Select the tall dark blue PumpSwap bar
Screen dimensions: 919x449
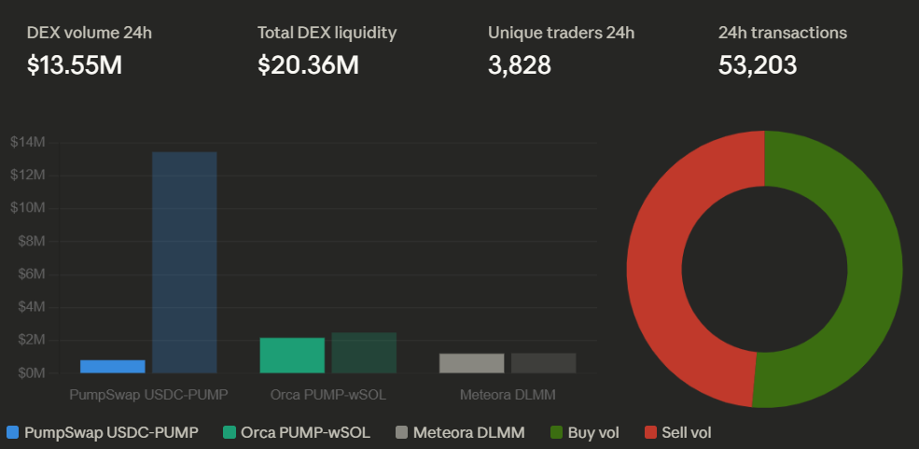tap(185, 262)
